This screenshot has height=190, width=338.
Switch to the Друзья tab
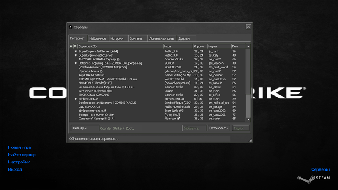186,38
